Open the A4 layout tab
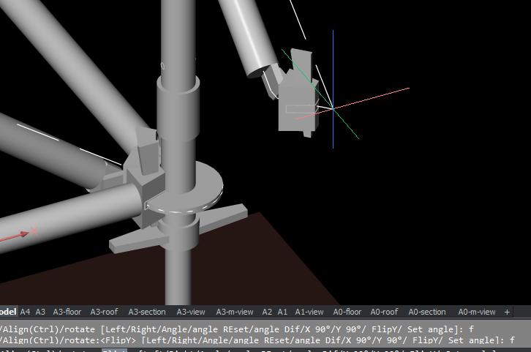Screen dimensions: 531x352 tap(26, 312)
